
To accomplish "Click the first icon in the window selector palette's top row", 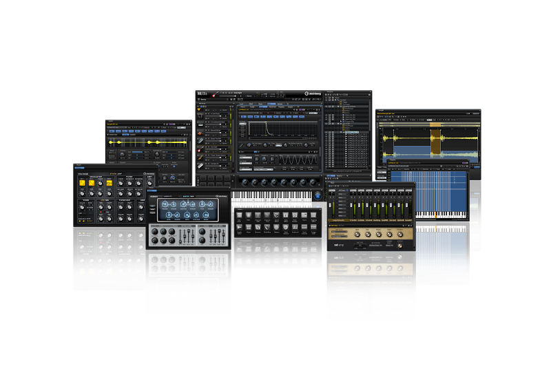I will [x=239, y=215].
